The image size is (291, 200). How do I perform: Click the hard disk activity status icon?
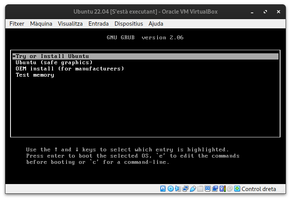tap(163, 189)
